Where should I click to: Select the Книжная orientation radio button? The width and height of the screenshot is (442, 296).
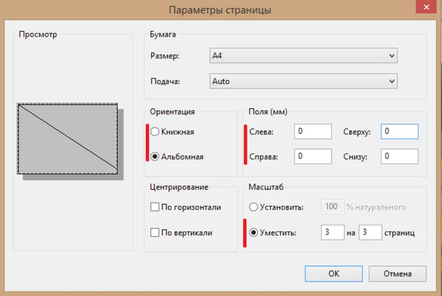155,132
